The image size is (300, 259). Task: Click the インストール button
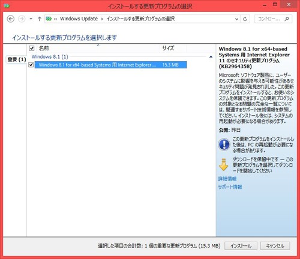[x=241, y=246]
